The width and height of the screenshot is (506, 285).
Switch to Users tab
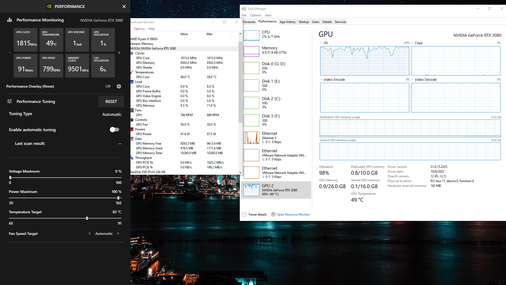315,22
